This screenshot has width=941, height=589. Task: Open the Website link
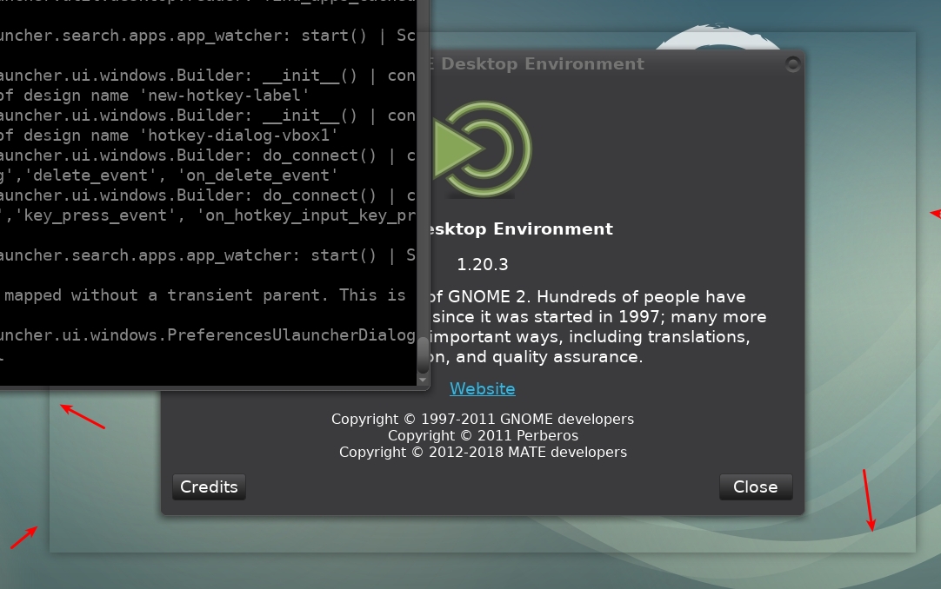coord(483,388)
